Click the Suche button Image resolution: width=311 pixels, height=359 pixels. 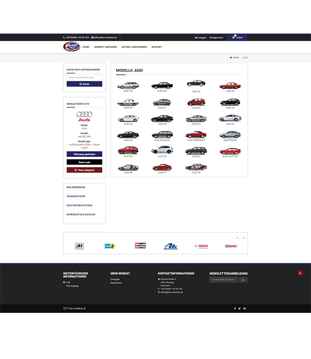coord(84,84)
